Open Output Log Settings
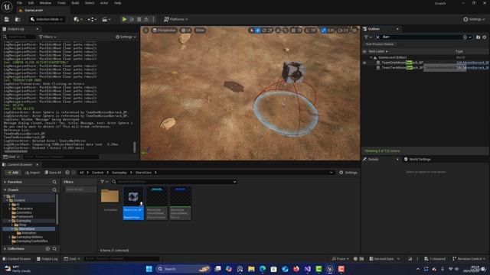This screenshot has width=490, height=275. (126, 37)
